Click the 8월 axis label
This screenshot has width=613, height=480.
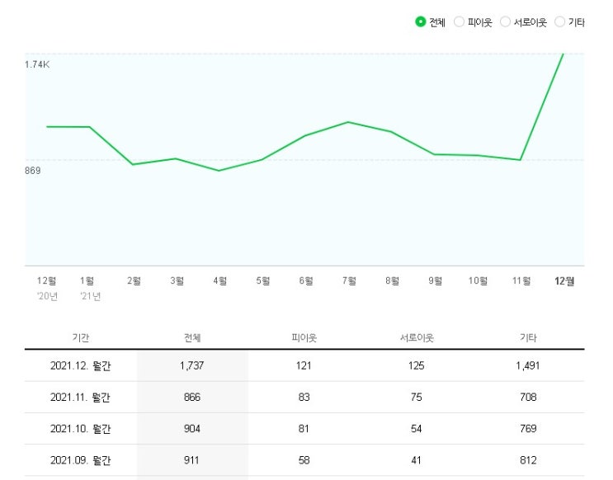pyautogui.click(x=392, y=280)
